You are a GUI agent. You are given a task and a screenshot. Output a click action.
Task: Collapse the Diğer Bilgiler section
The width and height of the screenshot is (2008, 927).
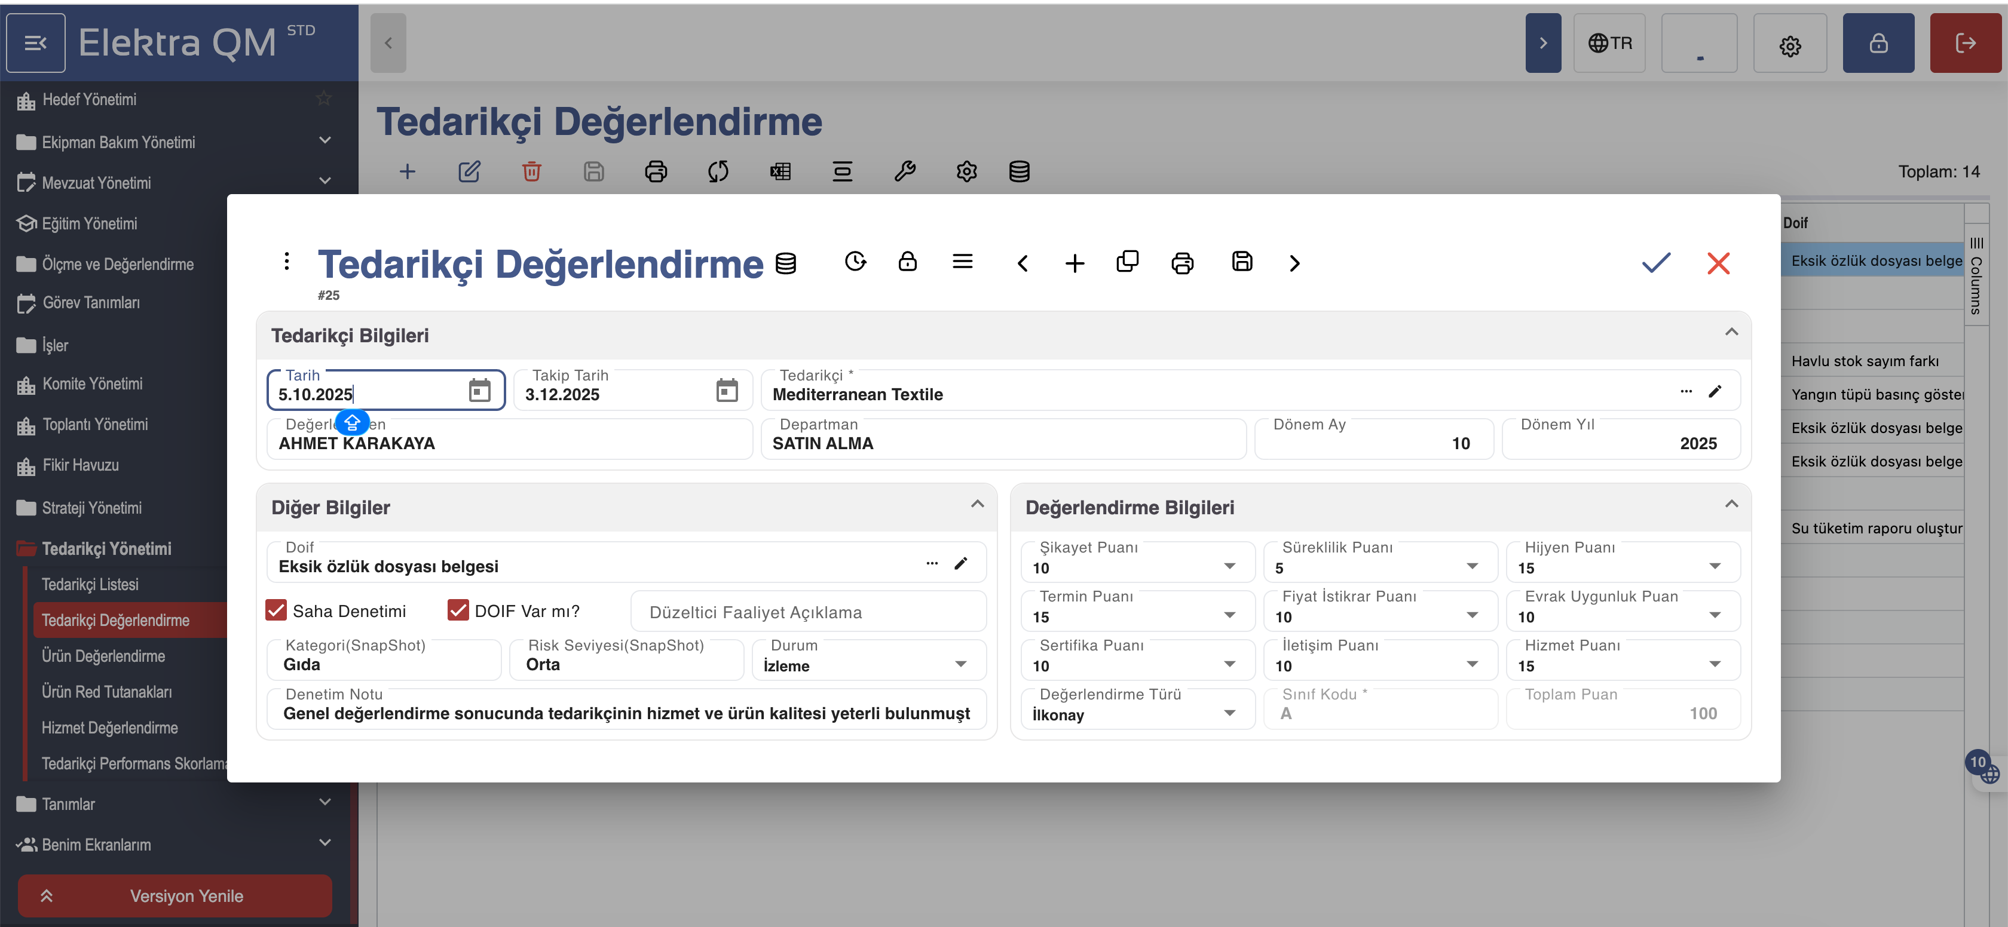tap(977, 504)
